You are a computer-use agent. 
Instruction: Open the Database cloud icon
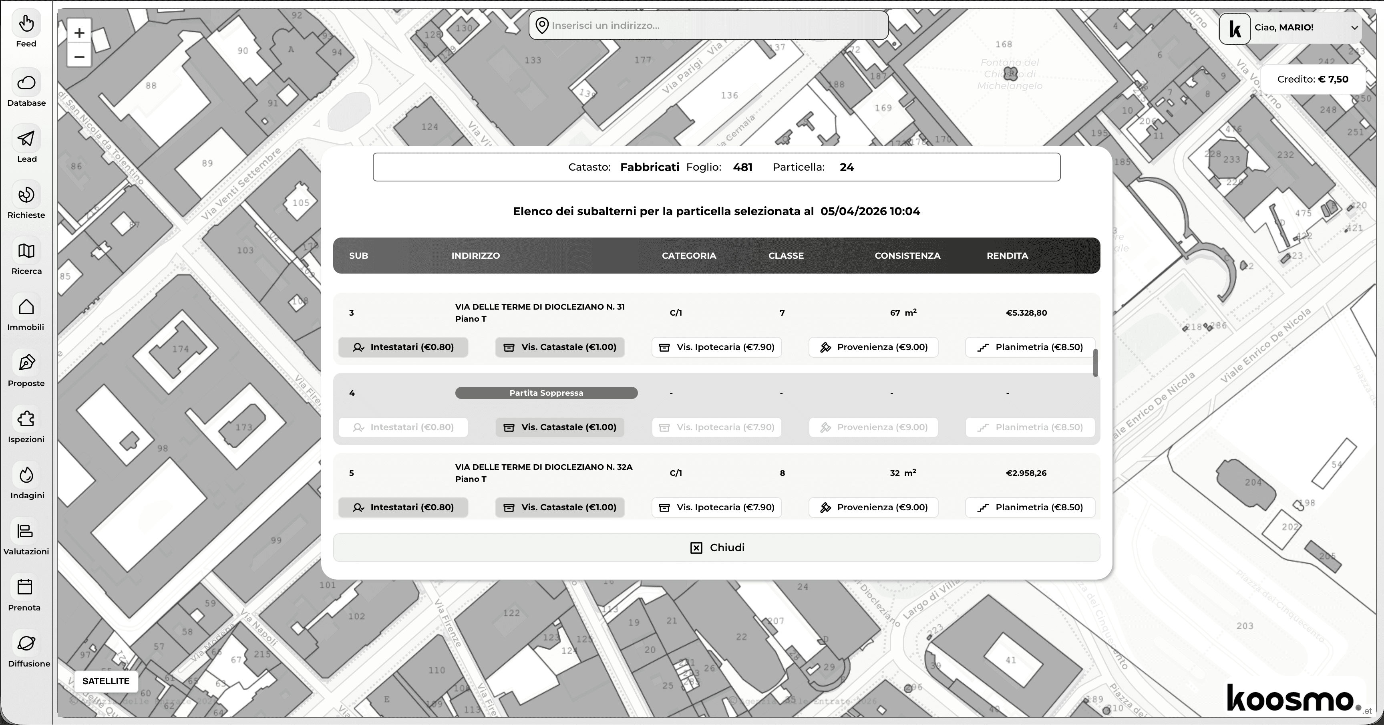pos(26,83)
